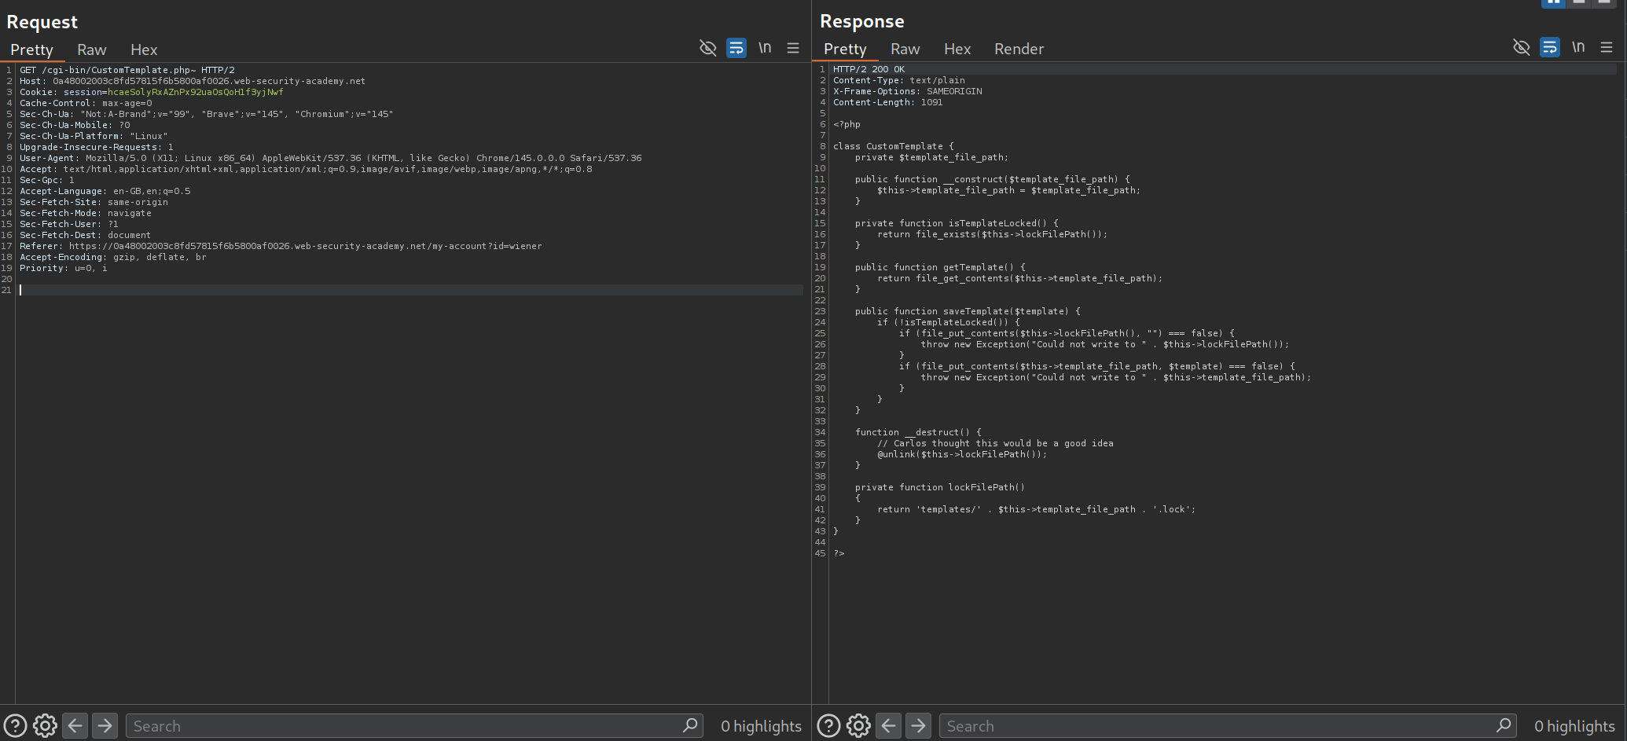Open the Response search help icon
This screenshot has height=741, width=1627.
click(x=828, y=725)
